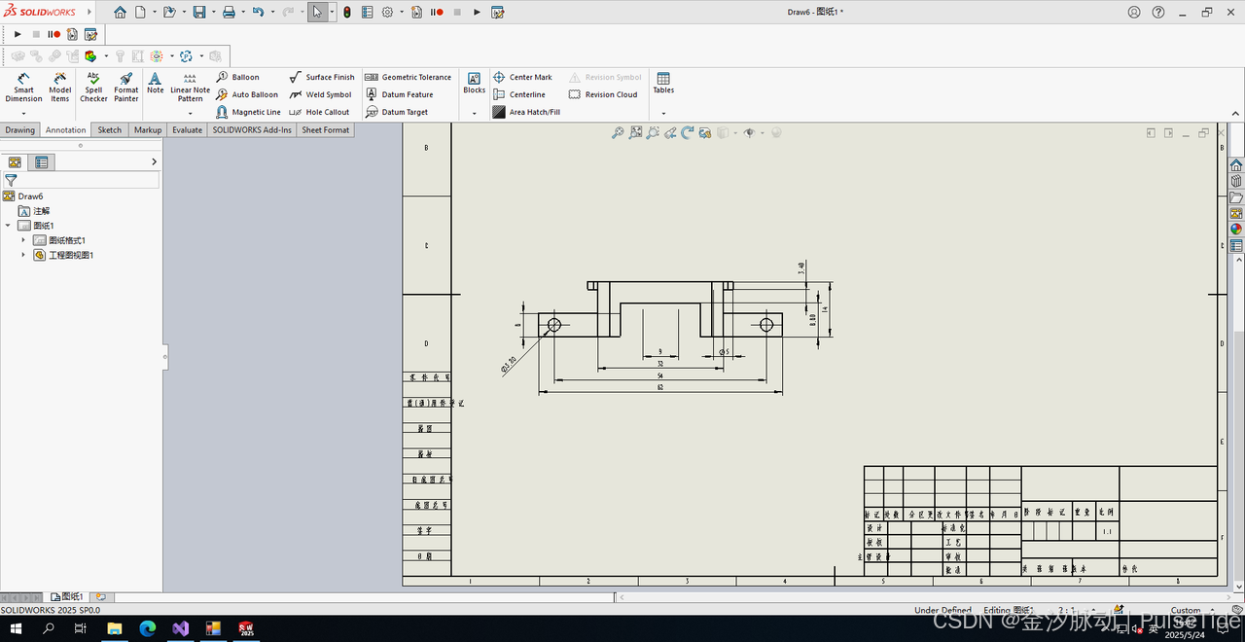Add a Centerline
The width and height of the screenshot is (1245, 642).
tap(519, 94)
